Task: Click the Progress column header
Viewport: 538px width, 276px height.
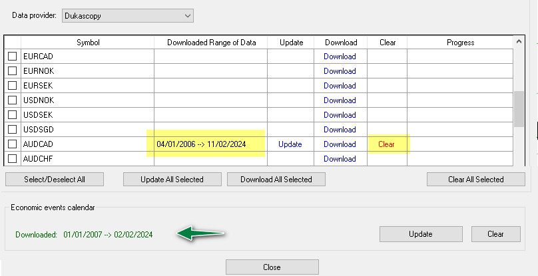Action: (x=460, y=42)
